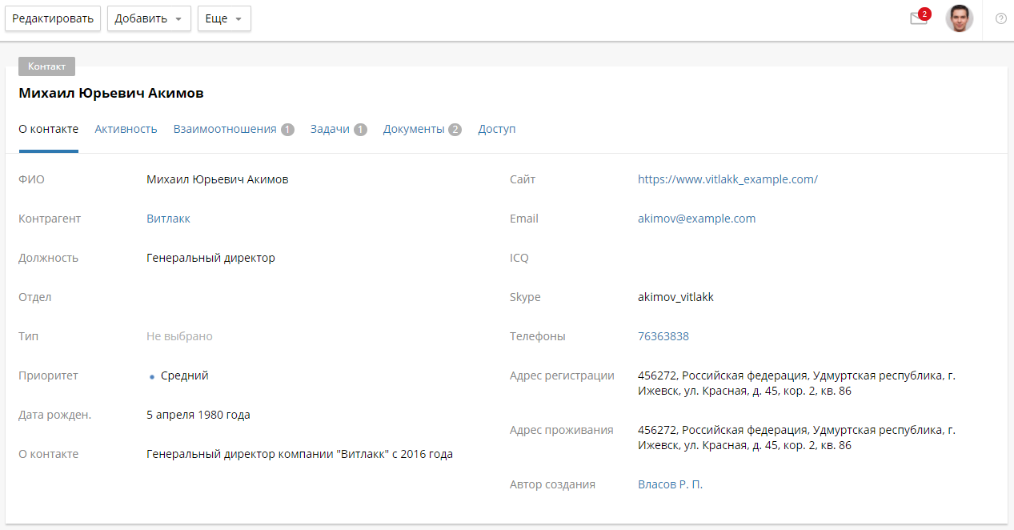
Task: Visit the vitlakk_example.com website link
Action: (727, 179)
